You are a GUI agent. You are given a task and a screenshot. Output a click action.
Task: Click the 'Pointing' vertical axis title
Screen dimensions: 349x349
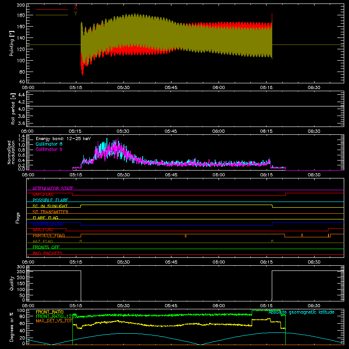pos(12,43)
